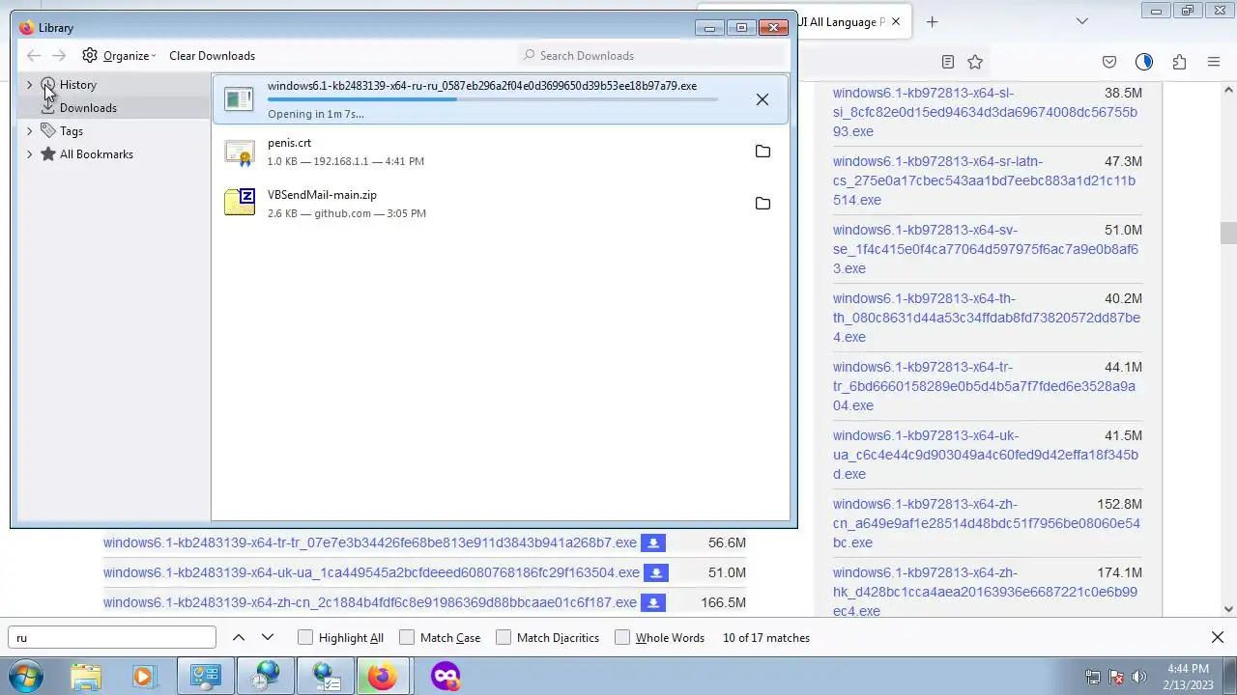Click the taskbar clock showing 4:44 PM

(x=1188, y=677)
